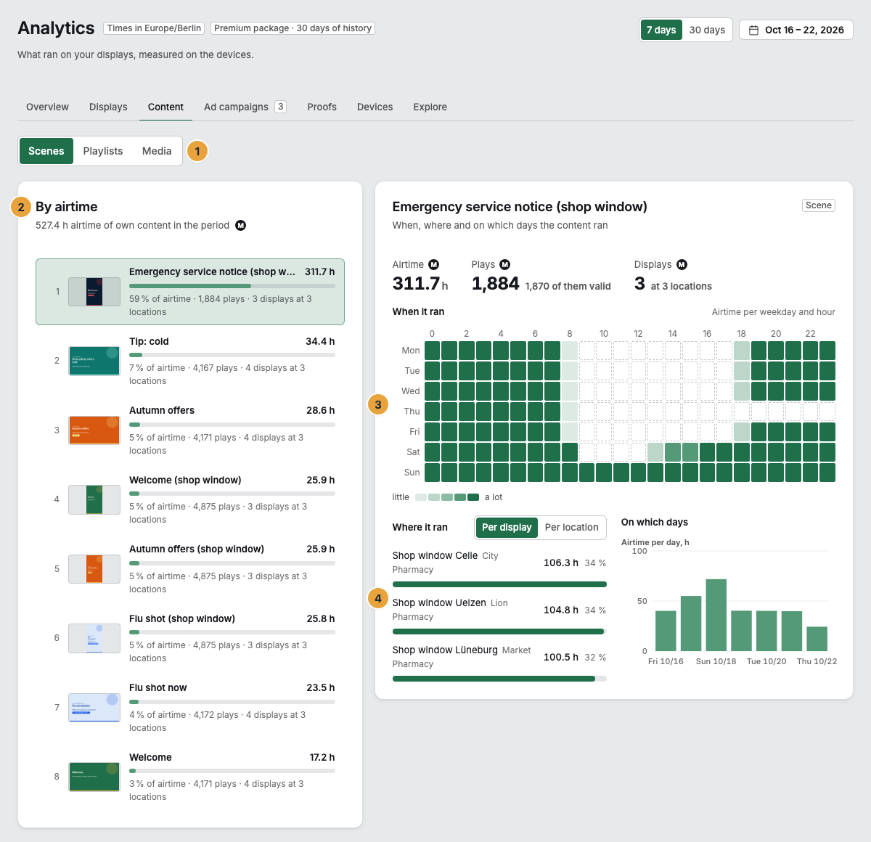Screen dimensions: 871x842
Task: Click the Scene badge in detail panel
Action: (819, 205)
